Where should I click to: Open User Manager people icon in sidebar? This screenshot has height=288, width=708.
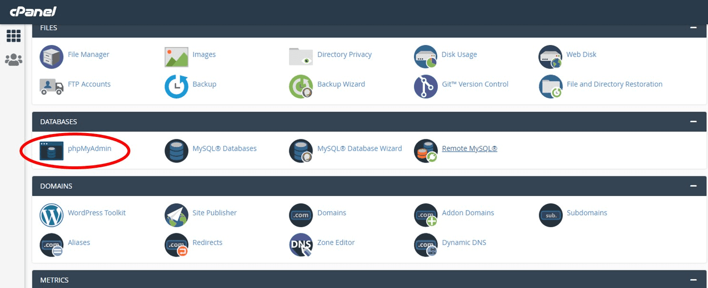coord(13,59)
